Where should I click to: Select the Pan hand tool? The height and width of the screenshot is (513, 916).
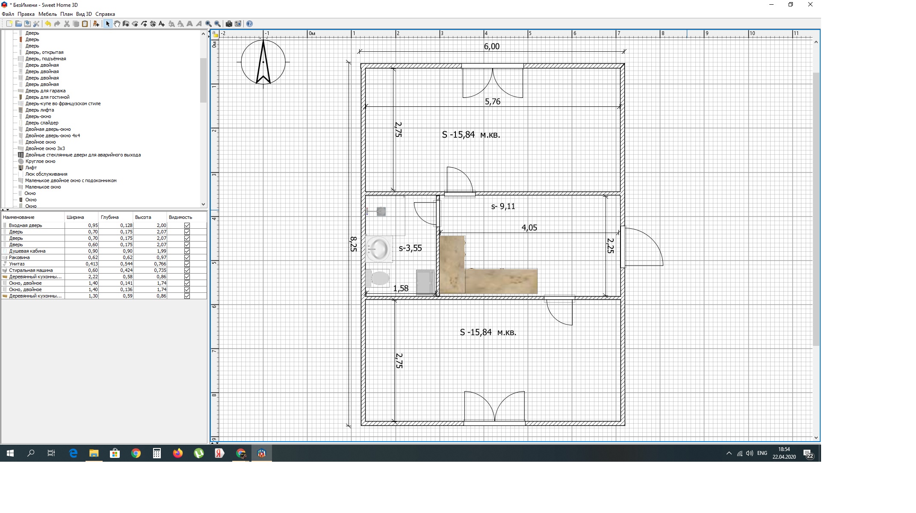point(117,24)
